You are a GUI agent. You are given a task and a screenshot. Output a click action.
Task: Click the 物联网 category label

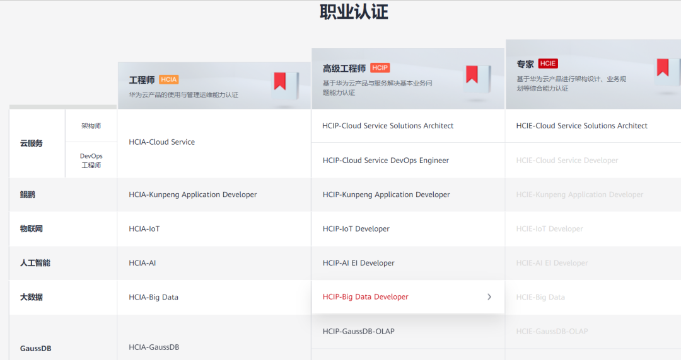32,229
